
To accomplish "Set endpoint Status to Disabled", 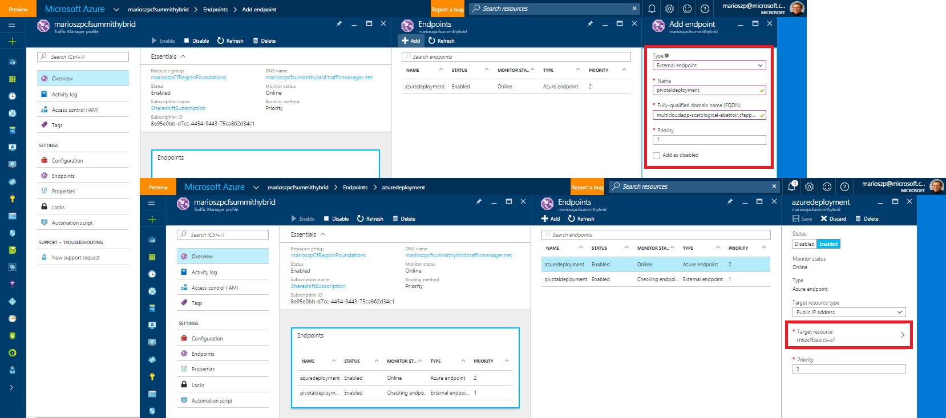I will (x=804, y=244).
